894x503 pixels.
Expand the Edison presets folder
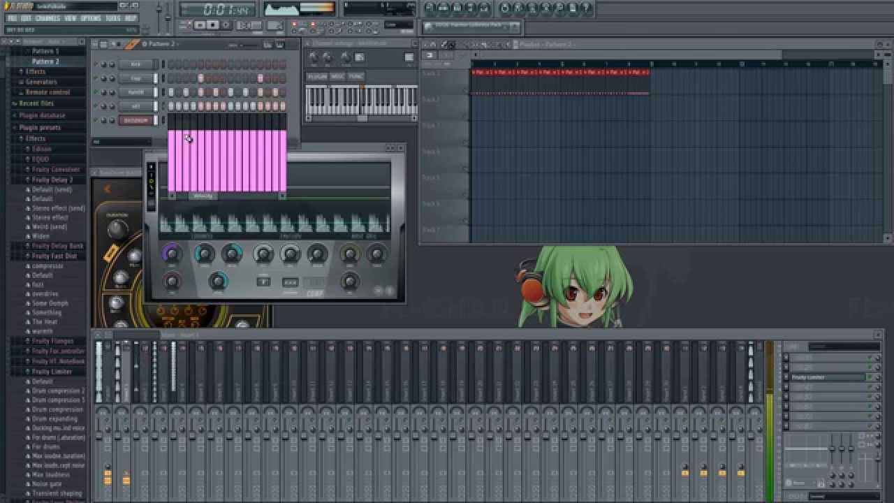(x=42, y=149)
